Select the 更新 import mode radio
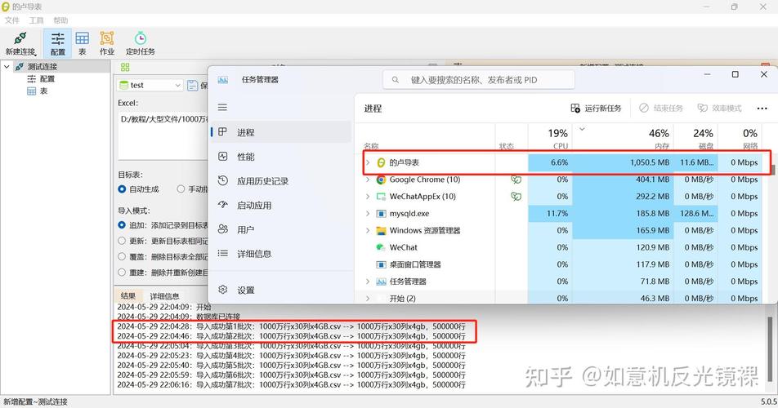778x408 pixels. click(122, 242)
